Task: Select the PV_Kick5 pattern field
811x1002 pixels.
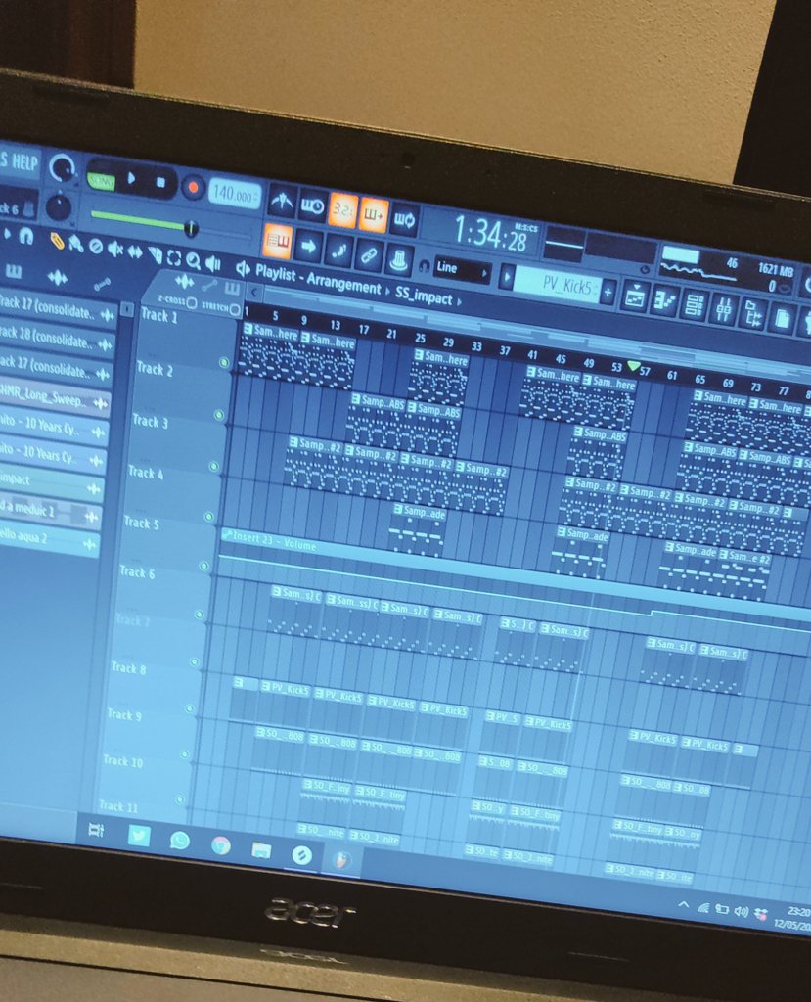Action: click(556, 284)
